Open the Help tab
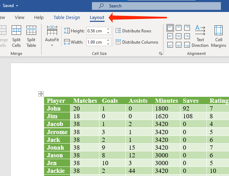This screenshot has width=229, height=176. point(39,18)
